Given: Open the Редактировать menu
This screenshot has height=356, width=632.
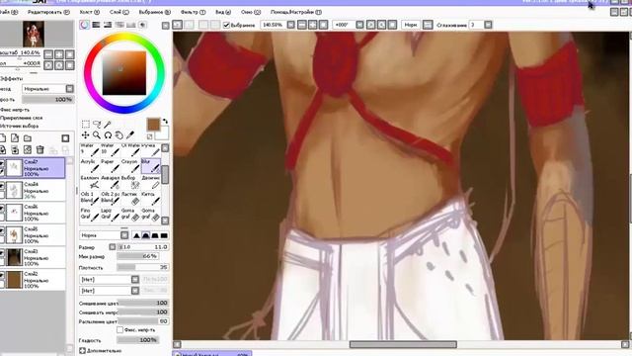Looking at the screenshot, I should [x=48, y=12].
